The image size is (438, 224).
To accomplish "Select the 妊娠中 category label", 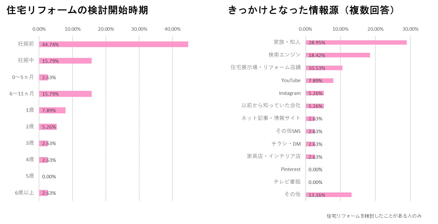I will point(26,60).
